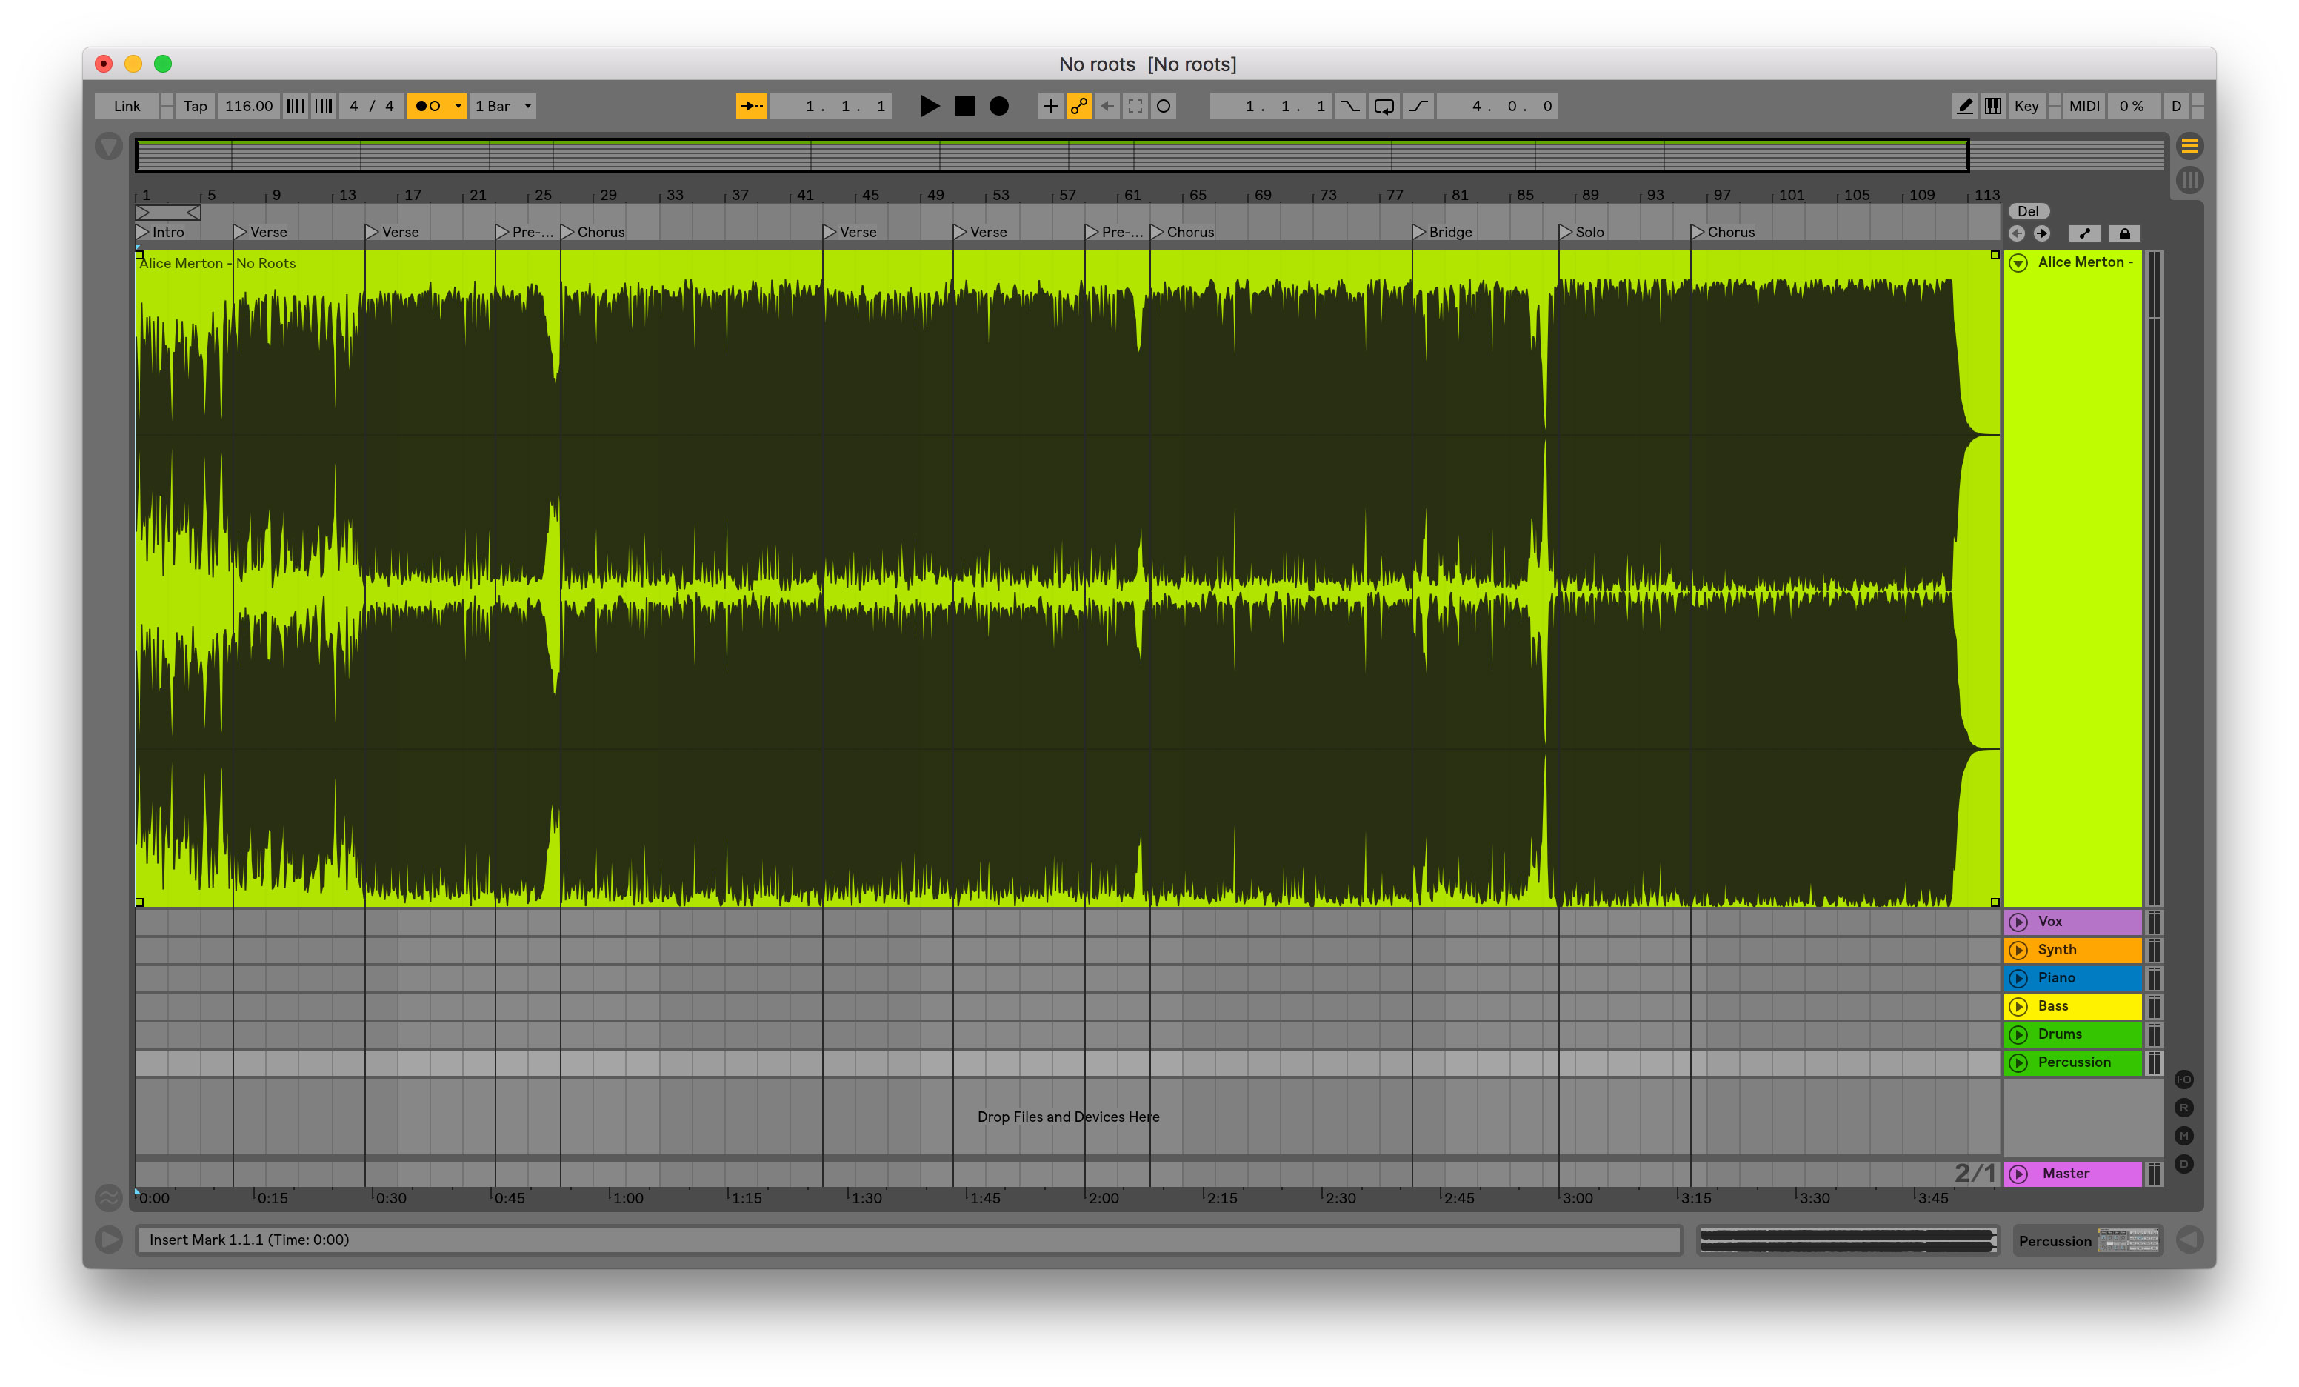Toggle the computer MIDI keyboard icon
The height and width of the screenshot is (1387, 2299).
[1993, 107]
